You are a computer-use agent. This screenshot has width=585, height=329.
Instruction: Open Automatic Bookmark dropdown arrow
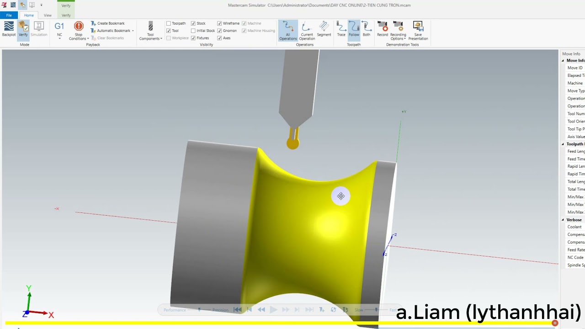click(133, 31)
